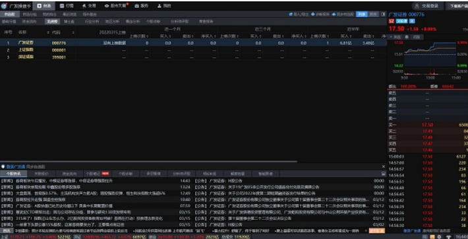Viewport: 468px width, 239px height.
Task: Click stock code 000776 in the table
Action: point(59,43)
